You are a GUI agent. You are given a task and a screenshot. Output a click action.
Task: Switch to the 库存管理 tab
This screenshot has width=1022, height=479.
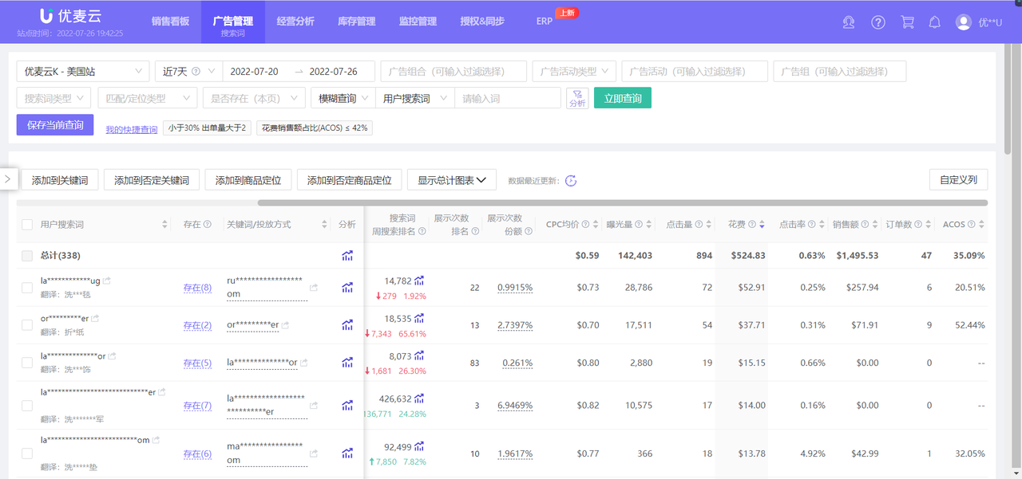tap(356, 22)
